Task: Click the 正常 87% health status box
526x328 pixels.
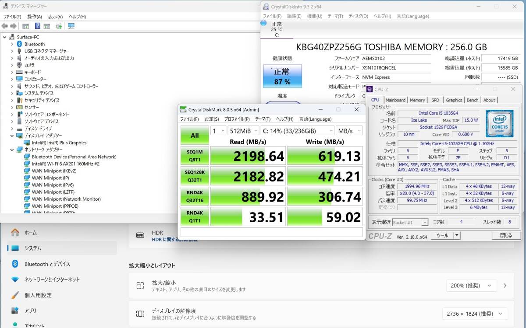Action: point(282,77)
